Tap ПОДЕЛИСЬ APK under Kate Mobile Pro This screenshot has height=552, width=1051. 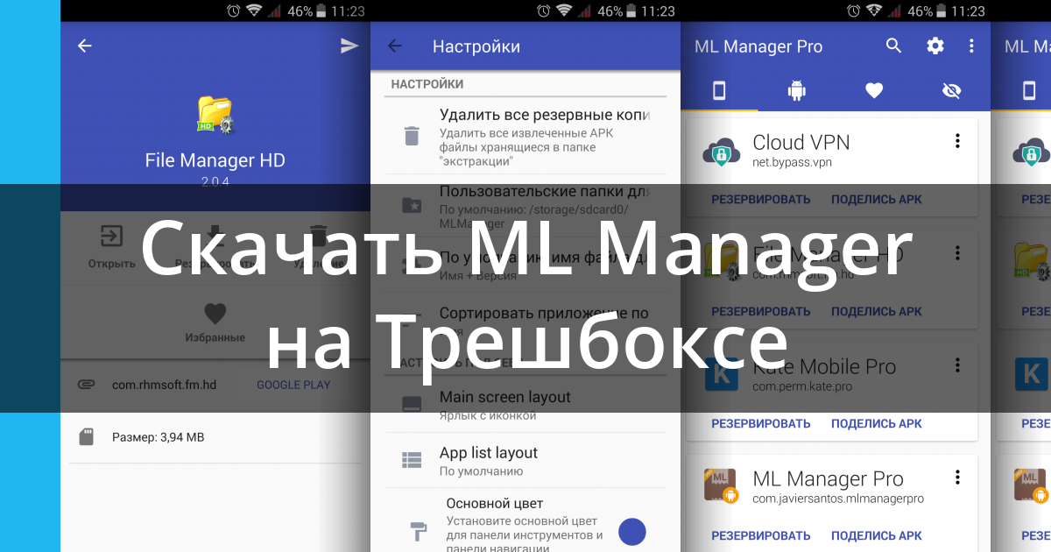tap(877, 423)
